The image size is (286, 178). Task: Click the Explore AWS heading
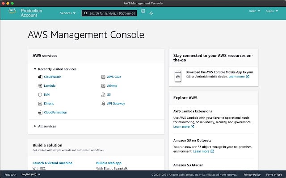pos(185,98)
